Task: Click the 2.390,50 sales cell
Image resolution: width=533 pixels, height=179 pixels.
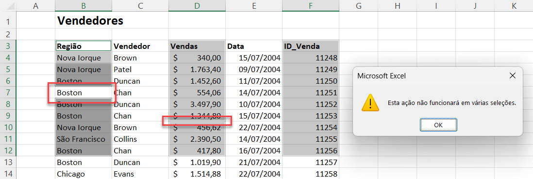Action: tap(197, 139)
